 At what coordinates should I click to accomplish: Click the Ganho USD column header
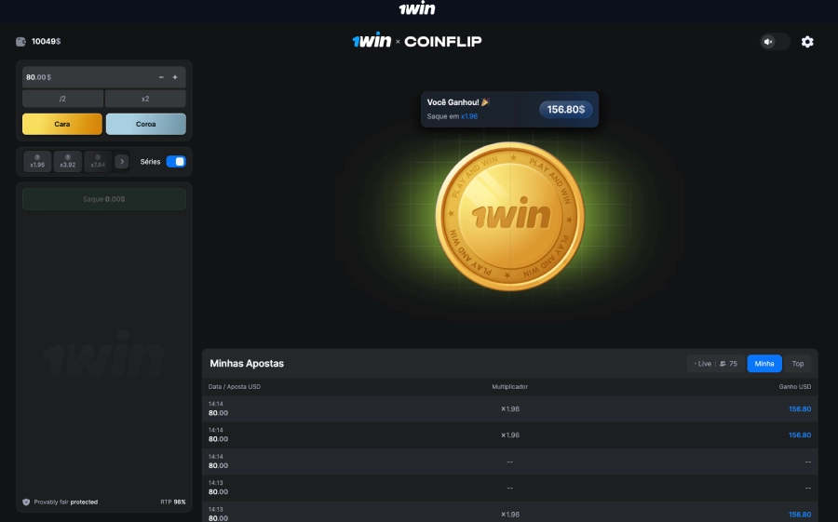click(795, 387)
